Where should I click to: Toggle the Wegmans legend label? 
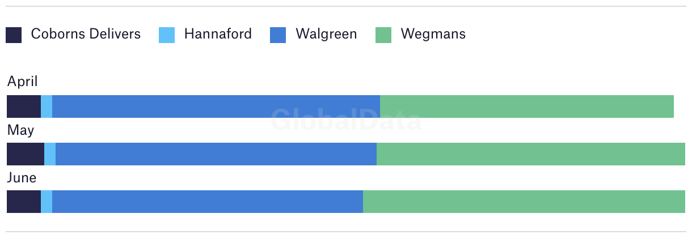pyautogui.click(x=433, y=34)
